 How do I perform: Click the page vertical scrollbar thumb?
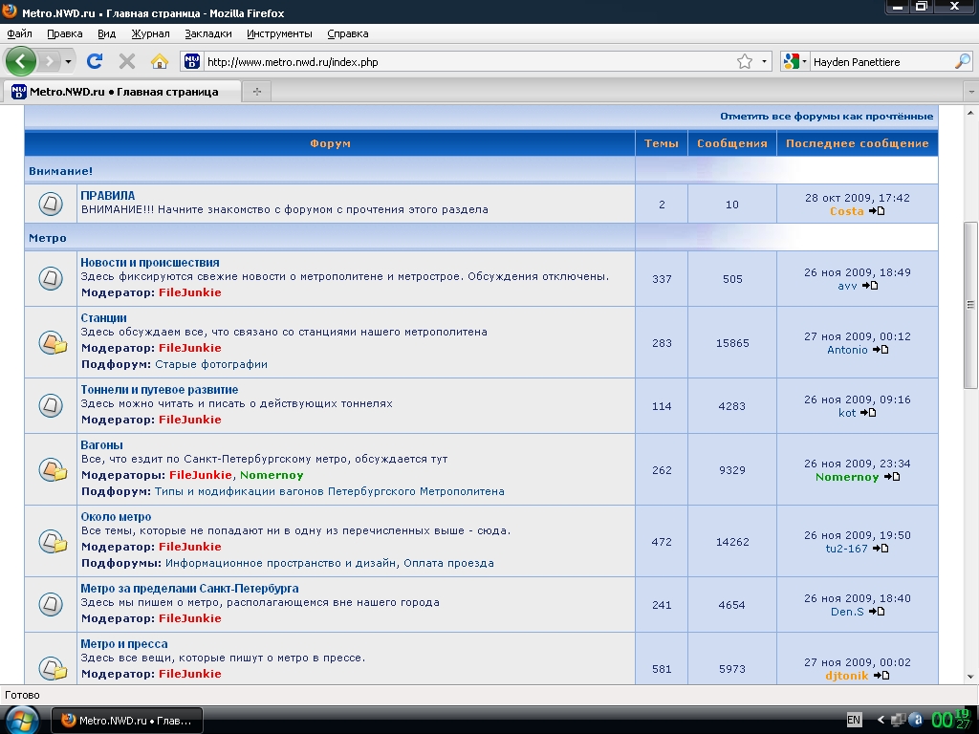pos(970,304)
